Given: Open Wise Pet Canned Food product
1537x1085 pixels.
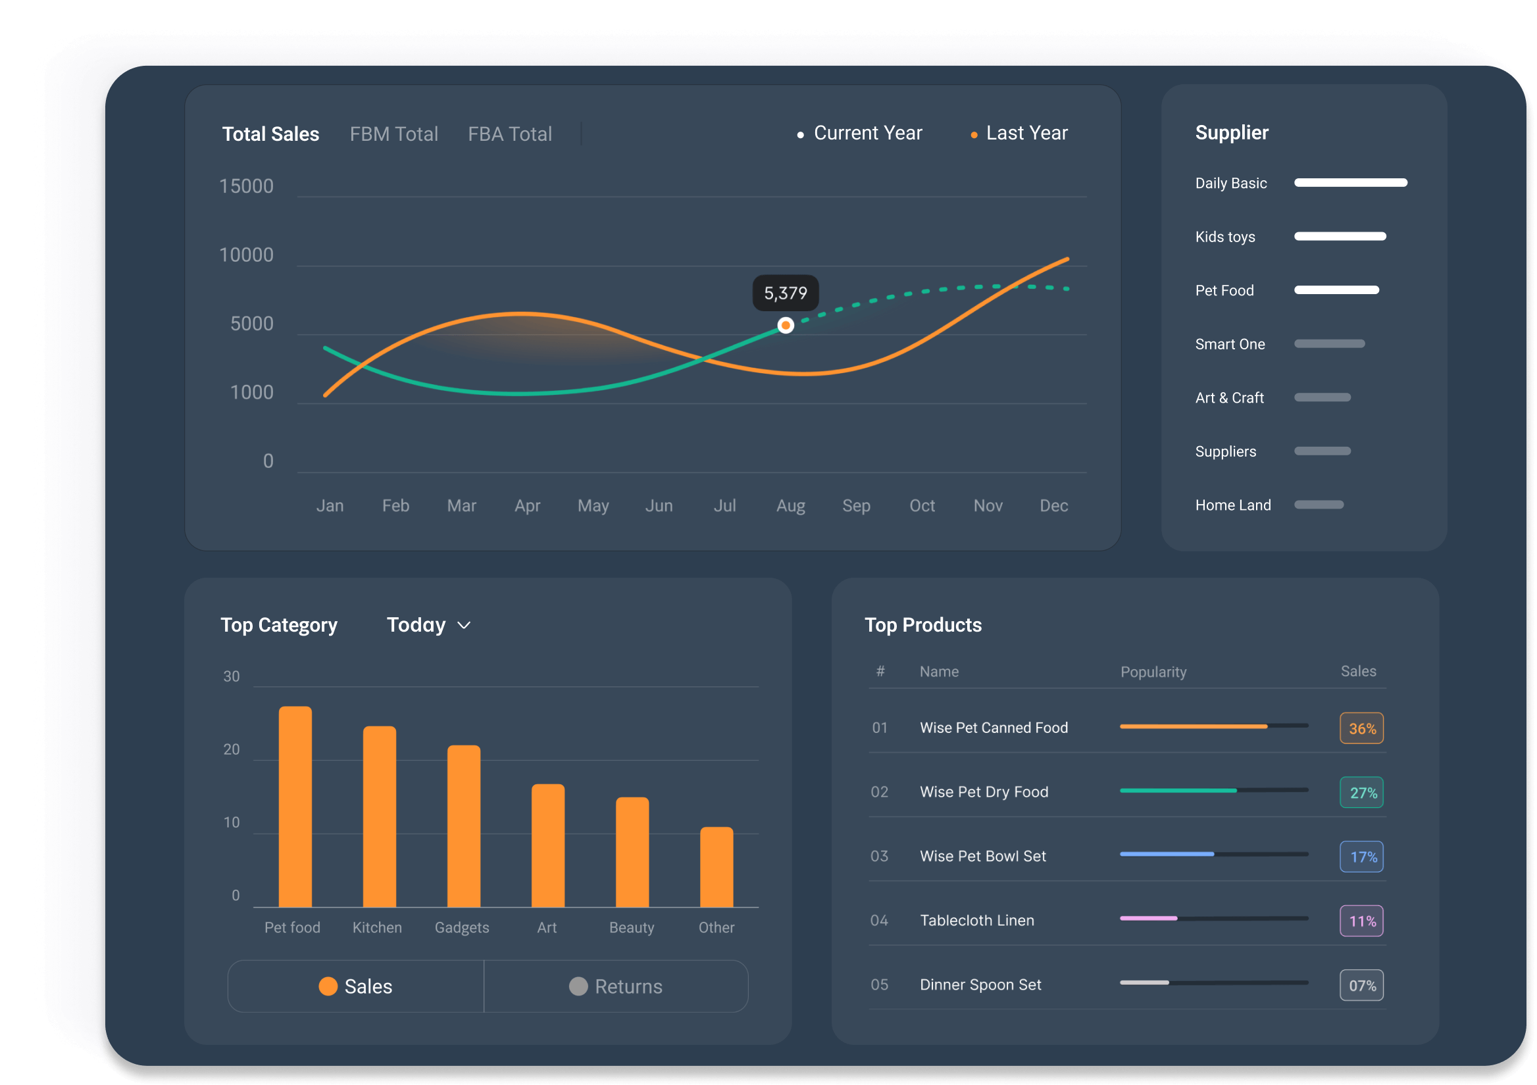Looking at the screenshot, I should [994, 728].
